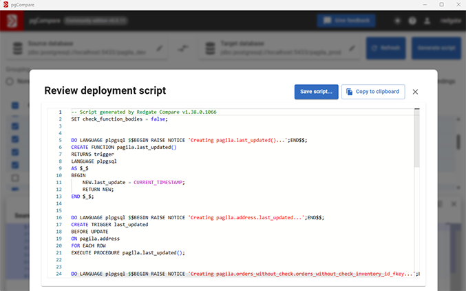Click line number 24 in the gutter
The image size is (466, 291).
59,274
